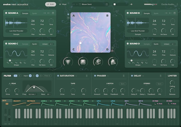Open the Phaser effect dropdown
The image size is (181, 127).
click(108, 76)
